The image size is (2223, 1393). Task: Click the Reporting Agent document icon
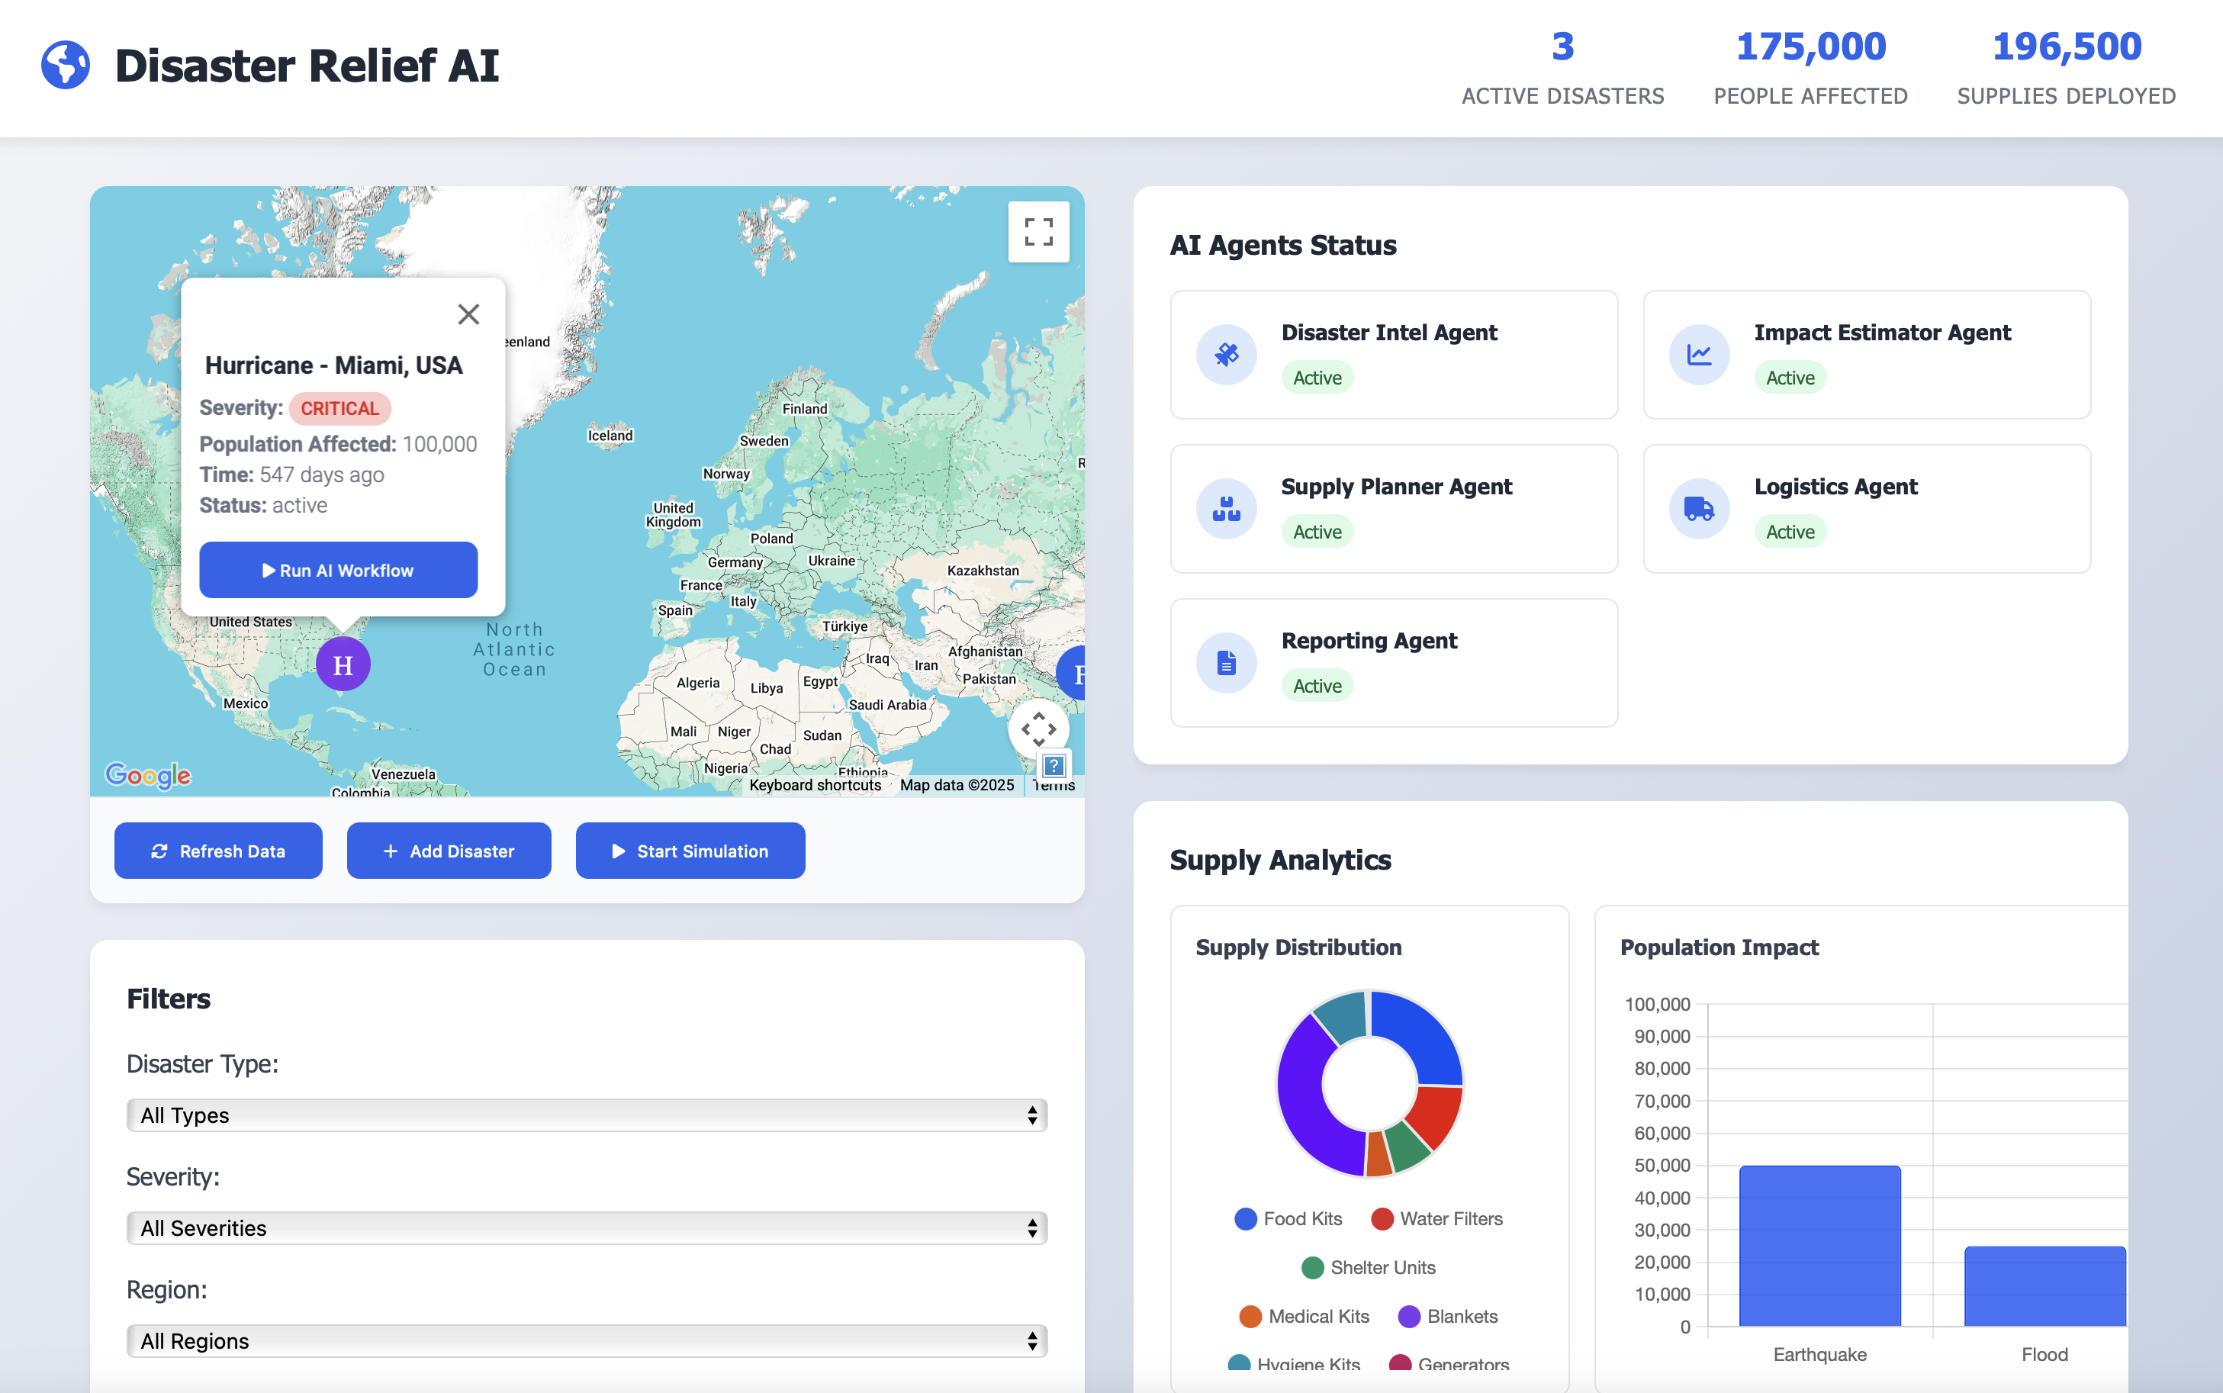tap(1226, 662)
